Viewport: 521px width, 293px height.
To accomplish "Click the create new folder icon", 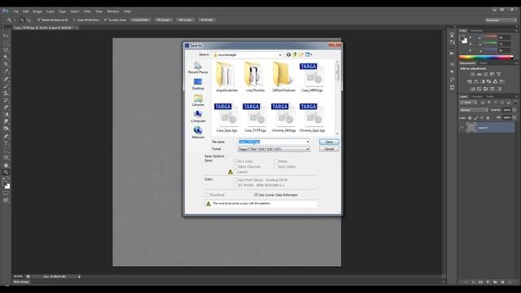I will point(301,55).
